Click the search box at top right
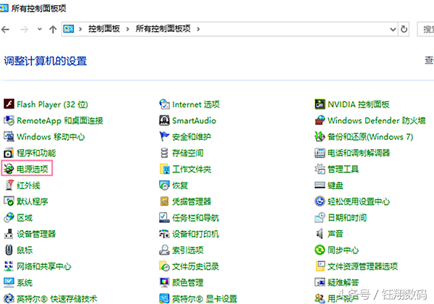The height and width of the screenshot is (304, 434). click(426, 29)
